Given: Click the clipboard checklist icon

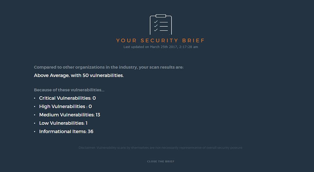Looking at the screenshot, I should coord(161,25).
